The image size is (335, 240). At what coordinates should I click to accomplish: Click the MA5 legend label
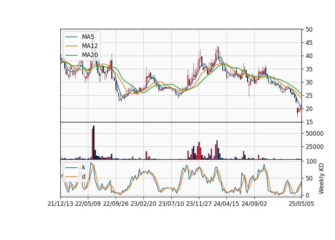88,37
